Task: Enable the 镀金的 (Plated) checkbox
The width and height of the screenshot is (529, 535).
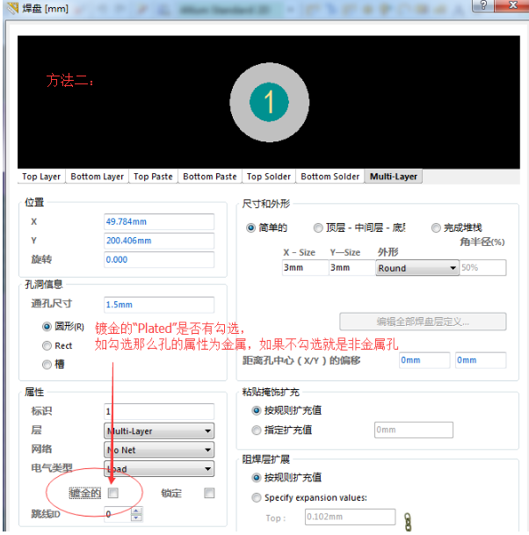Action: click(113, 494)
